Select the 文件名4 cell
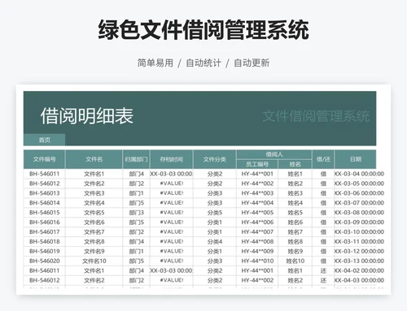This screenshot has height=311, width=407. [94, 203]
